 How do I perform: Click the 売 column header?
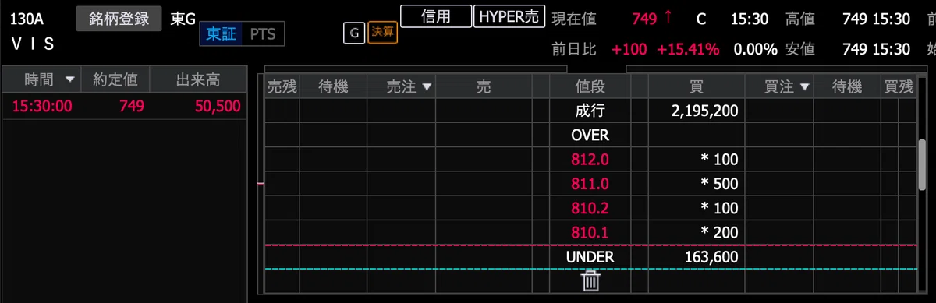[484, 87]
